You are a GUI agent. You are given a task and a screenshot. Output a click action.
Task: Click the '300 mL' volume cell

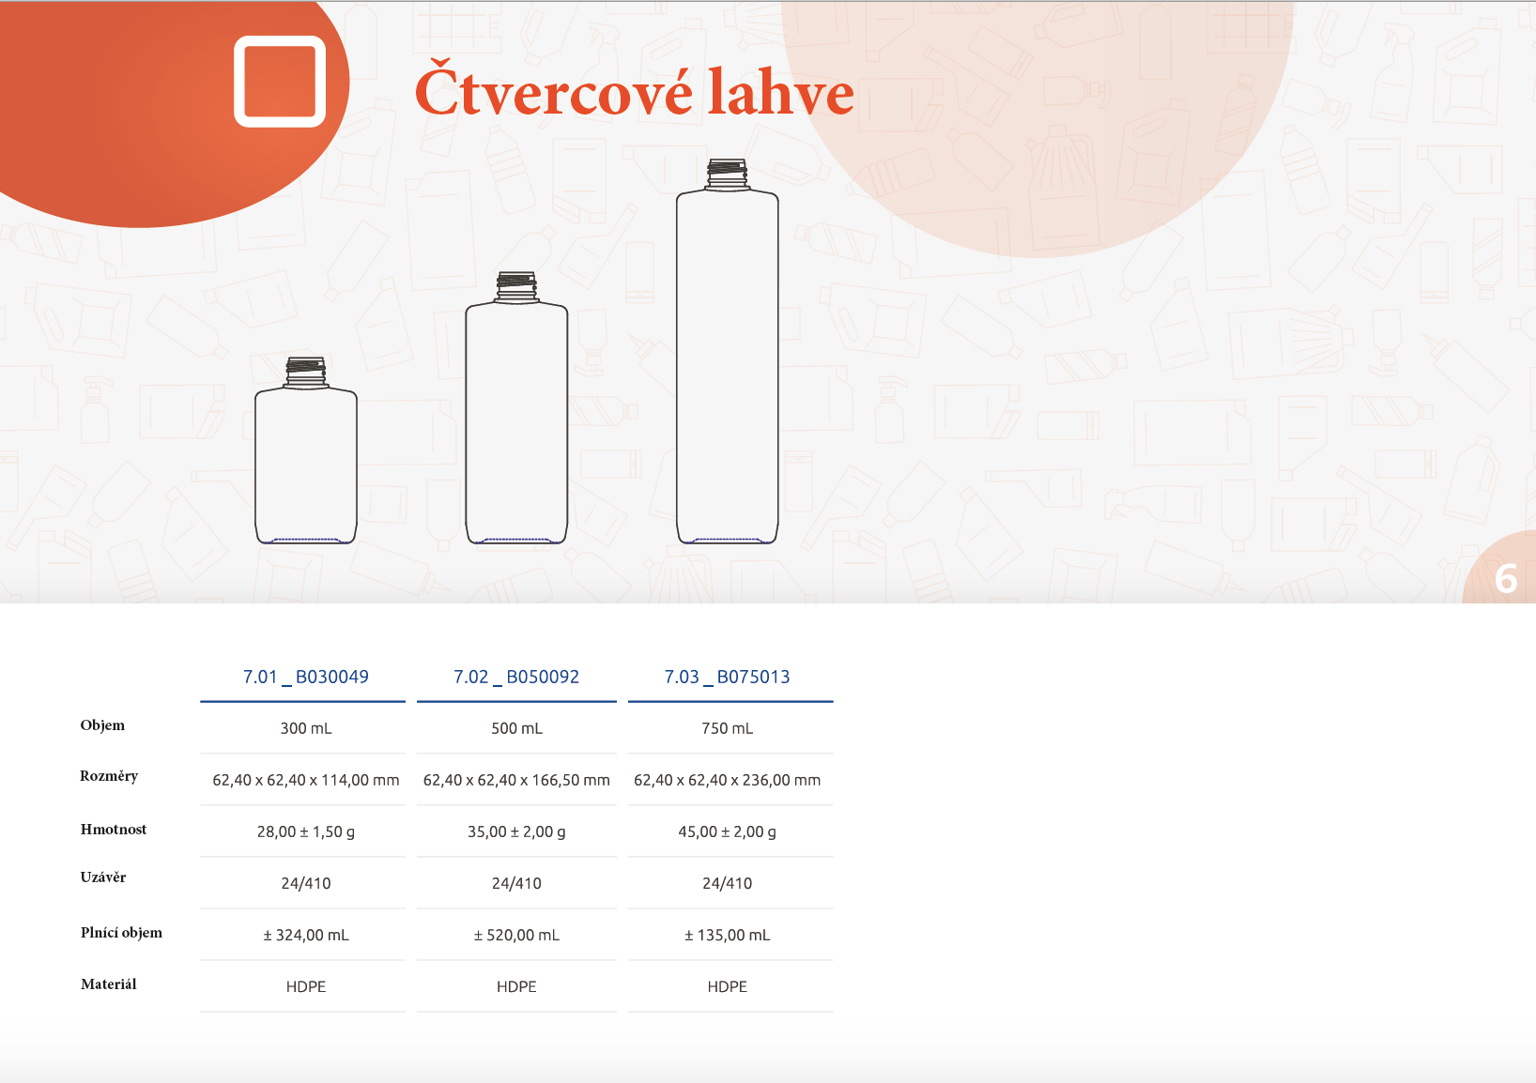coord(306,728)
